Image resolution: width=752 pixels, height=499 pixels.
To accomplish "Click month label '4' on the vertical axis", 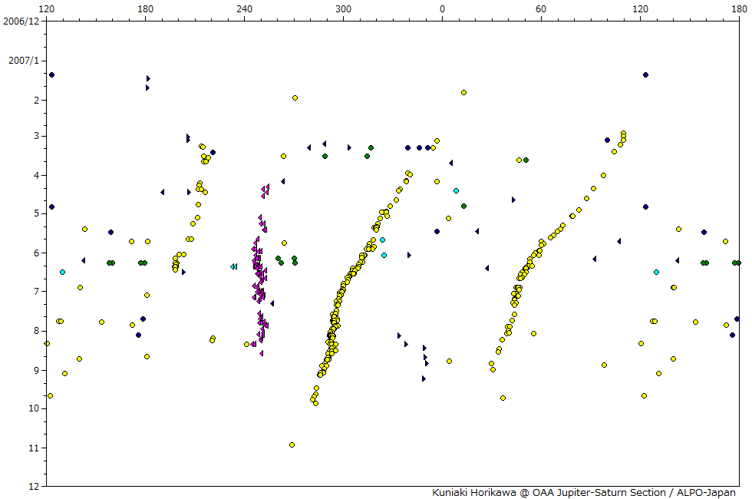I will point(36,176).
